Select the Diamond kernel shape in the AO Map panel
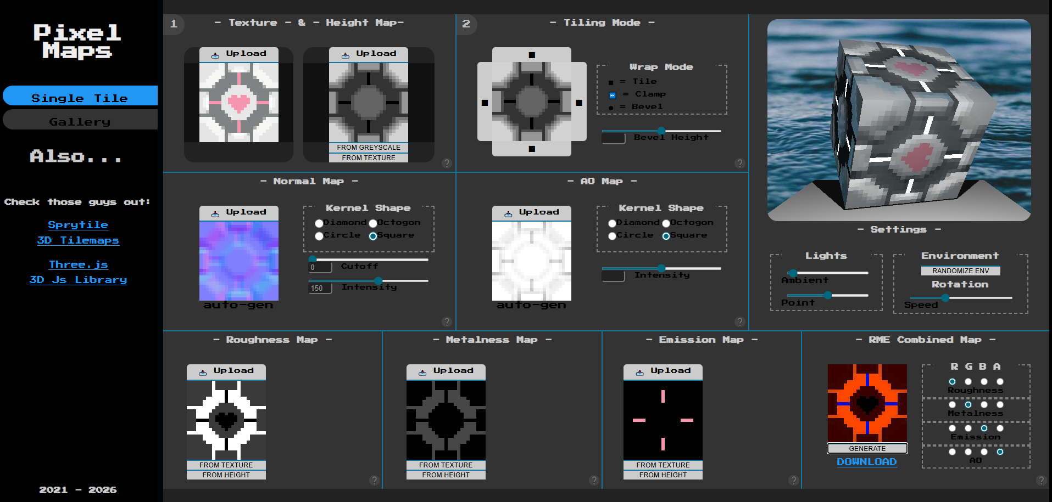The height and width of the screenshot is (502, 1052). click(612, 223)
